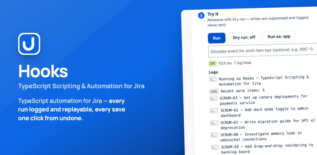This screenshot has width=317, height=155.
Task: Focus the Simulate event work item key field
Action: [x=263, y=50]
